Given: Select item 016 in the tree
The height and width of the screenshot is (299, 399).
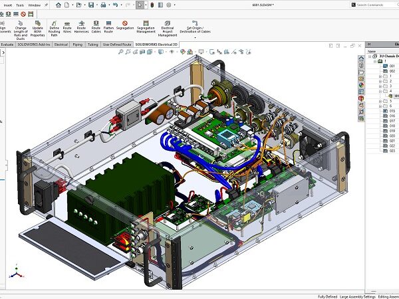Looking at the screenshot, I should (x=392, y=116).
